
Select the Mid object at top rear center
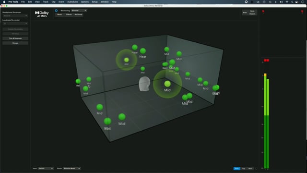point(166,49)
